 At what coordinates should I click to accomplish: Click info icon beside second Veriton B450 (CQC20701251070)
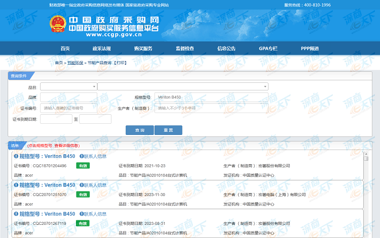tap(16, 185)
